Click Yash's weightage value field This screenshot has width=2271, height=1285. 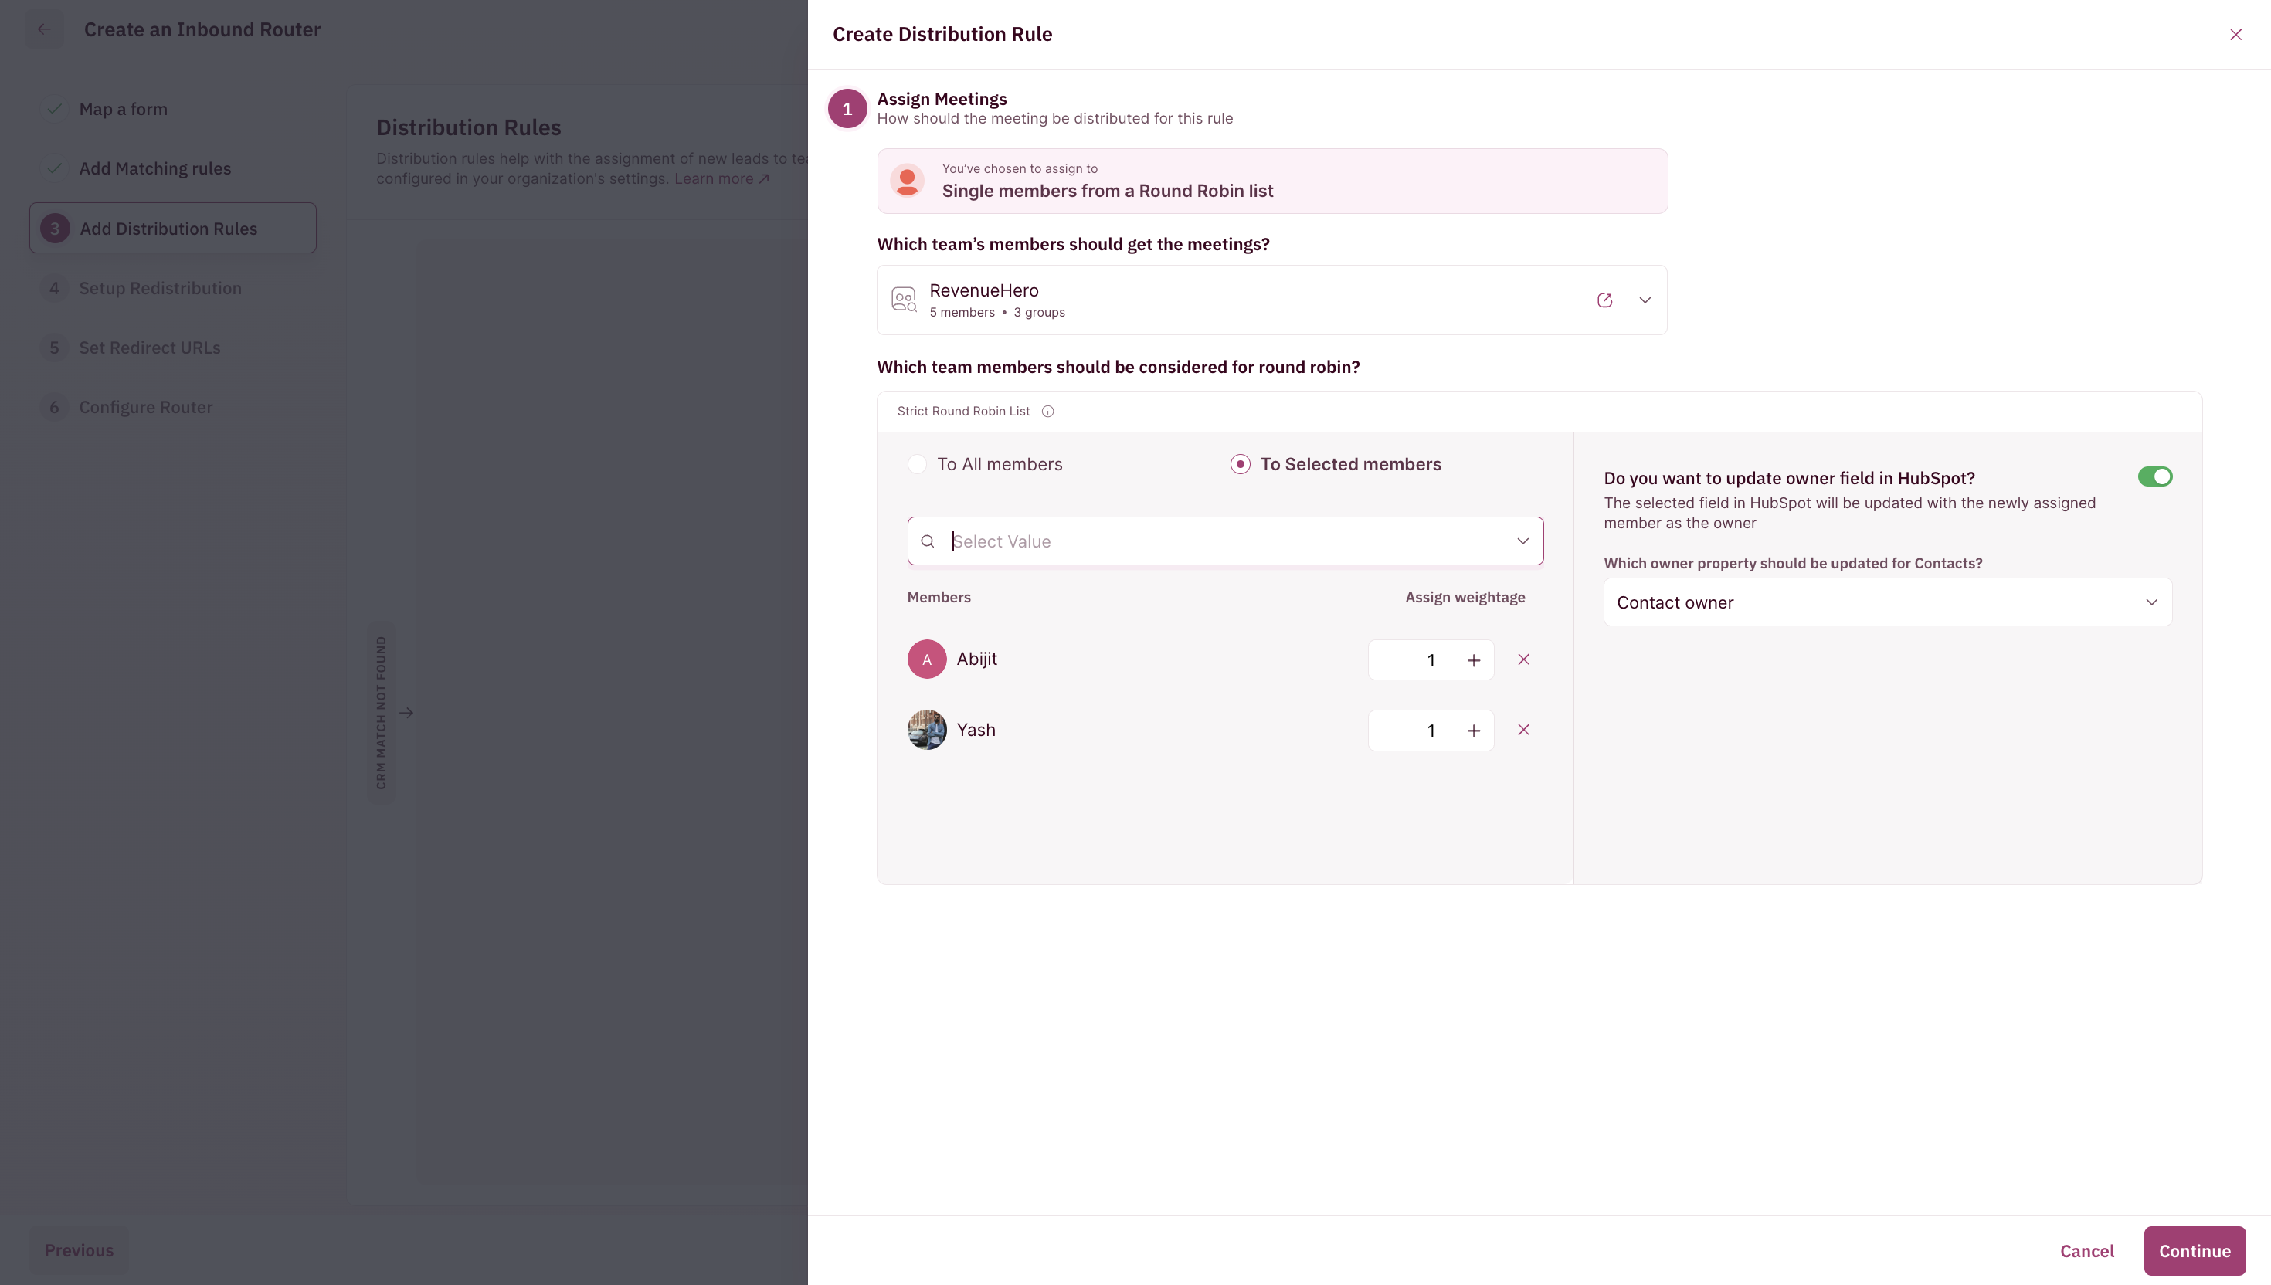pos(1430,731)
